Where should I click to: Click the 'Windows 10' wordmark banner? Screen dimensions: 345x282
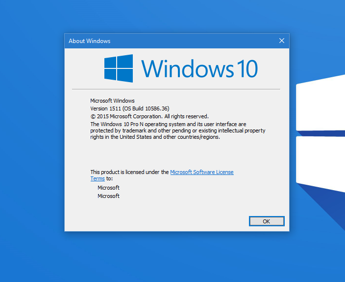pyautogui.click(x=199, y=69)
